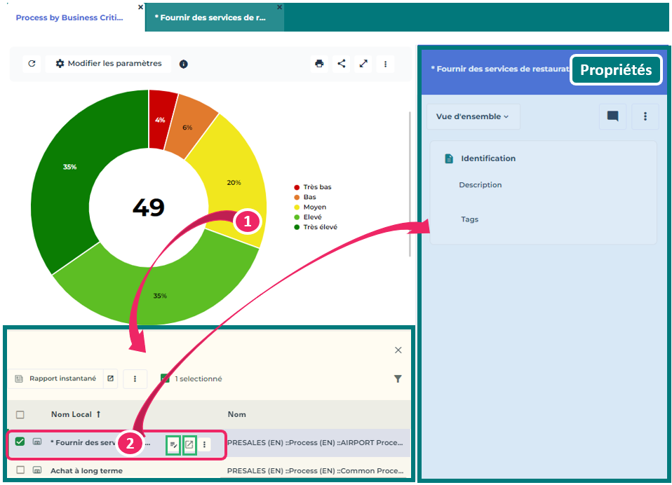
Task: Check the 'Achat à long terme' row checkbox
Action: coord(20,470)
